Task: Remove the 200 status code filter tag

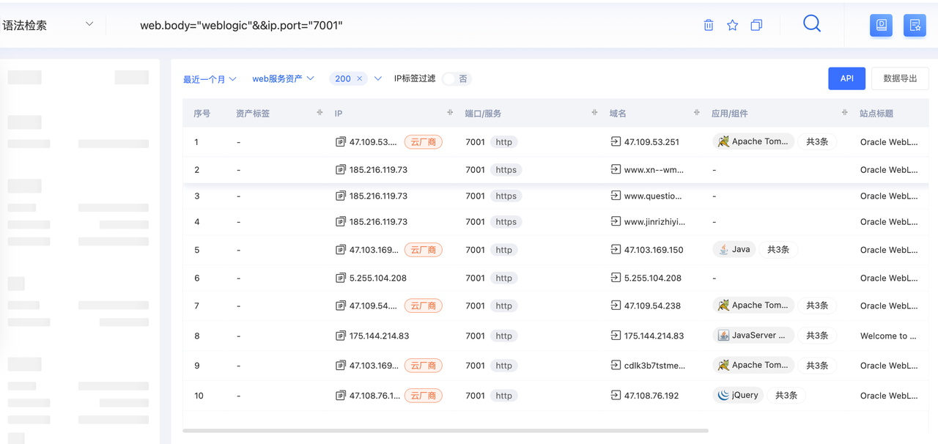Action: click(360, 78)
